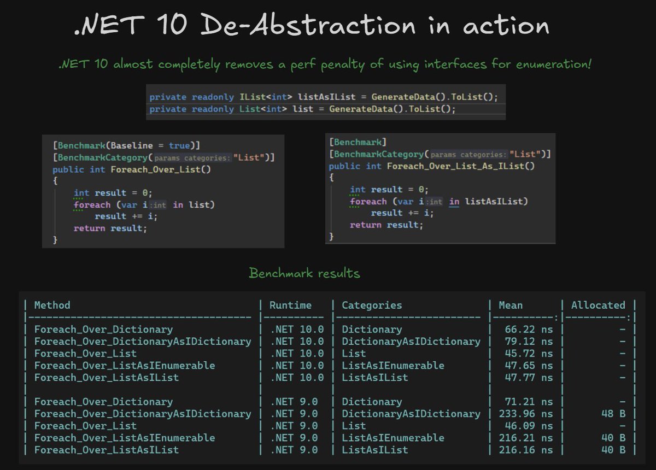Image resolution: width=656 pixels, height=470 pixels.
Task: Click the "public int Foreach_Over_List()" method signature
Action: pyautogui.click(x=132, y=169)
